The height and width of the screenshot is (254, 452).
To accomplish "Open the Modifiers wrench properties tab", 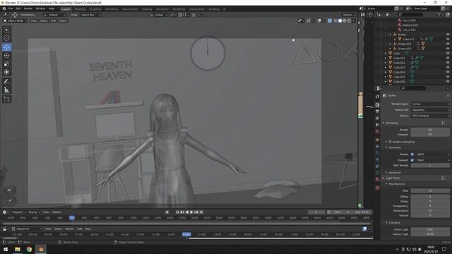I will (x=377, y=147).
